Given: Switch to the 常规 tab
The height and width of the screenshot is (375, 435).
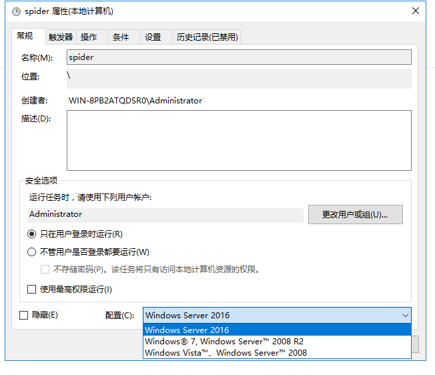Looking at the screenshot, I should click(x=25, y=36).
